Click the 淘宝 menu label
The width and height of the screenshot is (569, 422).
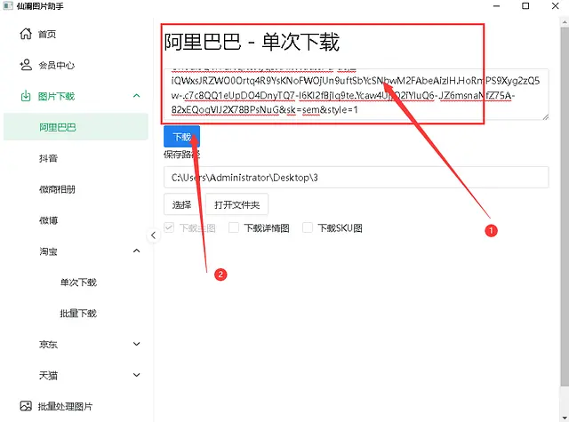tap(48, 251)
